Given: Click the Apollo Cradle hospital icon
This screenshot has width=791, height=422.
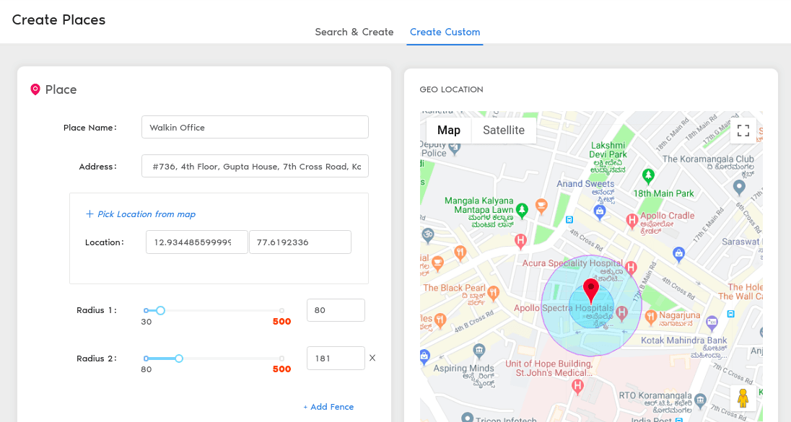Looking at the screenshot, I should click(632, 219).
